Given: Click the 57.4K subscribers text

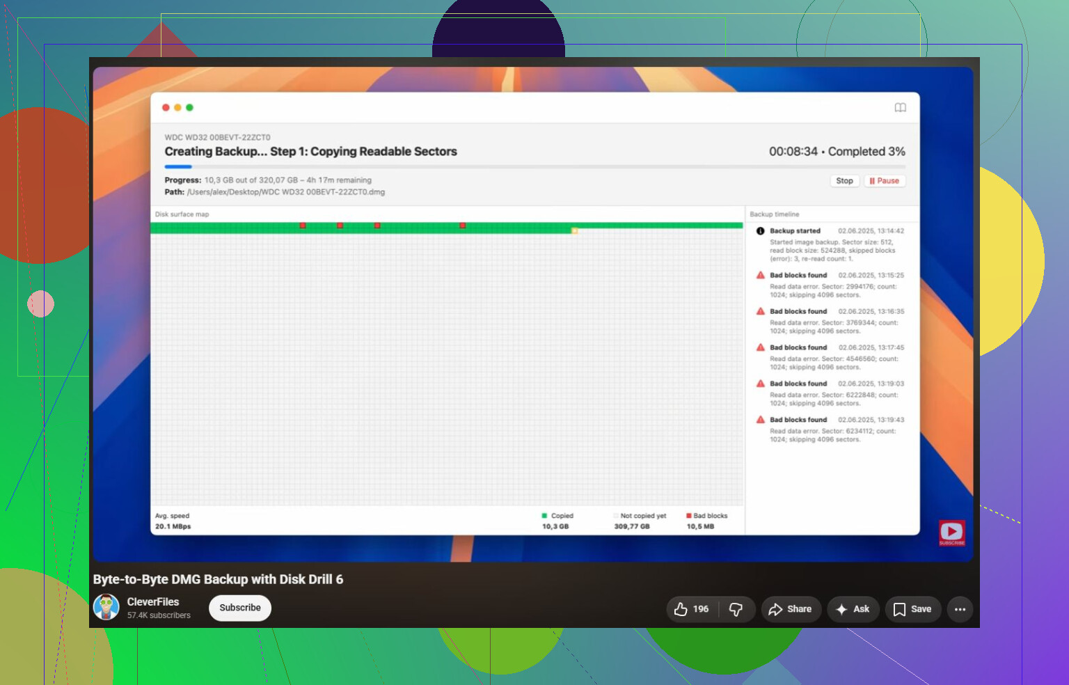Looking at the screenshot, I should tap(159, 615).
